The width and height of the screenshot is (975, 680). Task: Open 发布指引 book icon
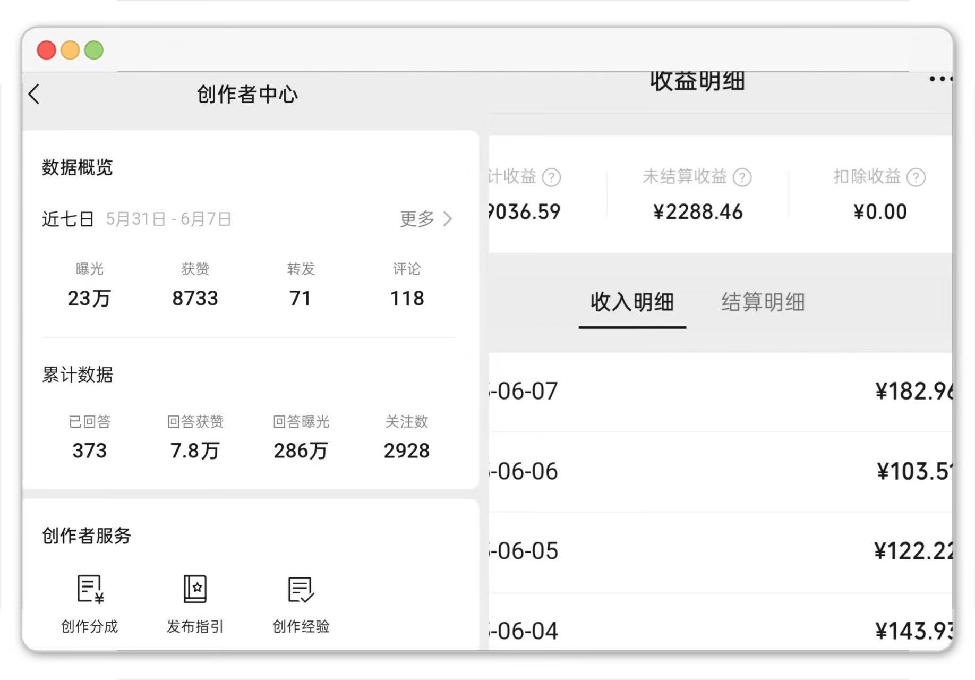tap(195, 589)
